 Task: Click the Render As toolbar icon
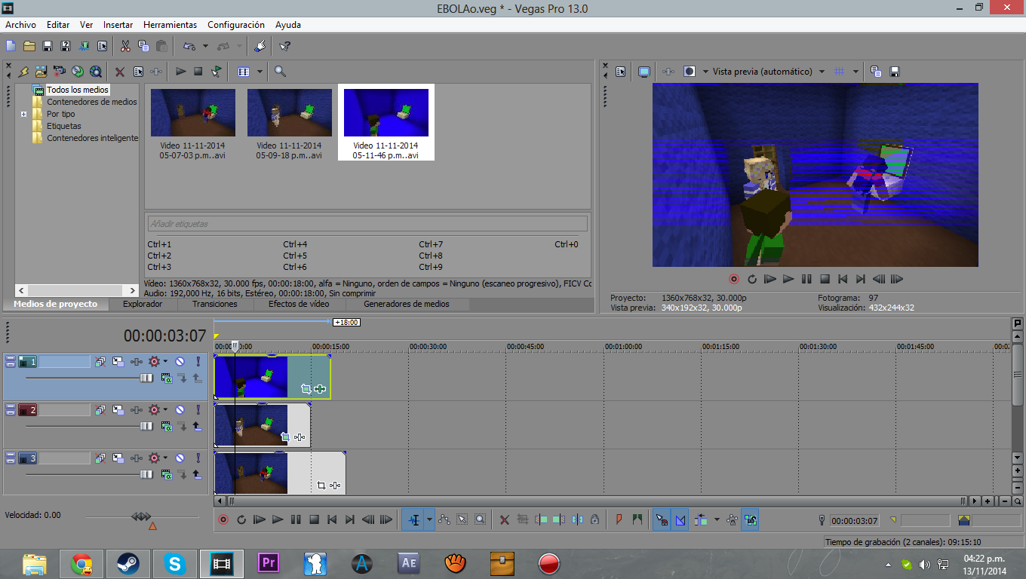pos(84,46)
